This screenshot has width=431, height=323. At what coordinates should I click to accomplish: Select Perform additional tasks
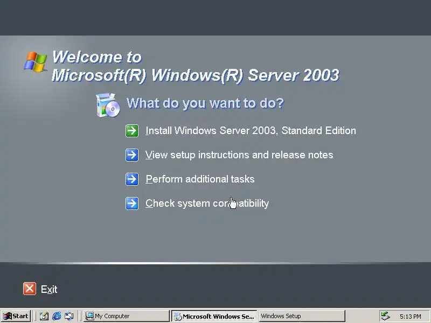pos(200,179)
